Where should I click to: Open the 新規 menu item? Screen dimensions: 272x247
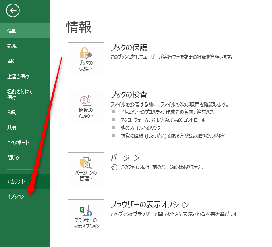pyautogui.click(x=25, y=46)
